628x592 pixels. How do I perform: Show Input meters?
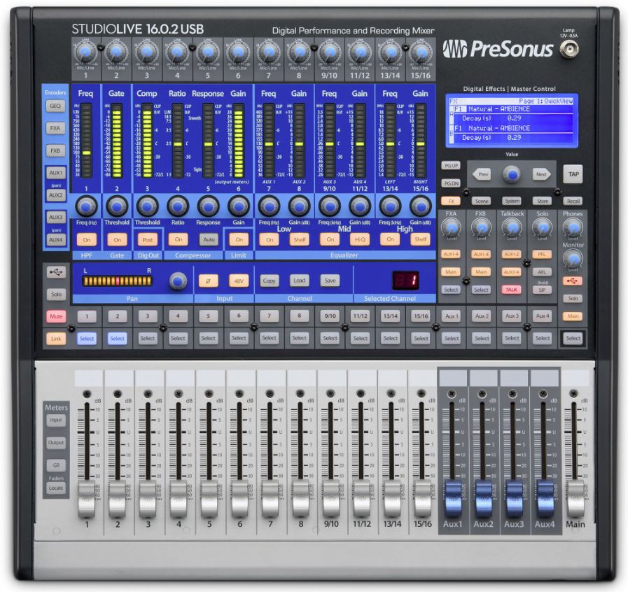pos(56,420)
